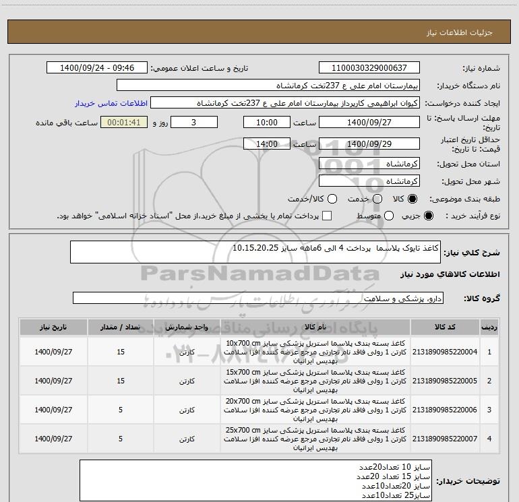Click the general need description text box

[x=255, y=252]
